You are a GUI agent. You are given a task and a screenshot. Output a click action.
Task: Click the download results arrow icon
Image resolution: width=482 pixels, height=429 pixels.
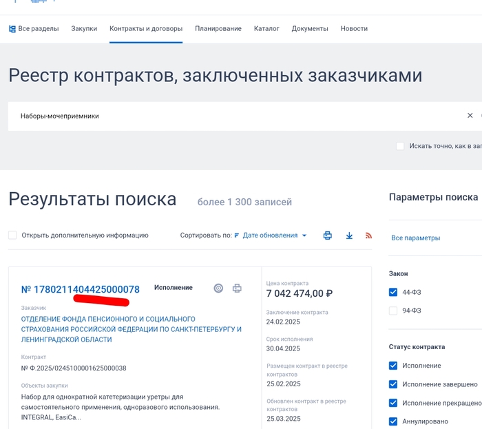tap(349, 236)
